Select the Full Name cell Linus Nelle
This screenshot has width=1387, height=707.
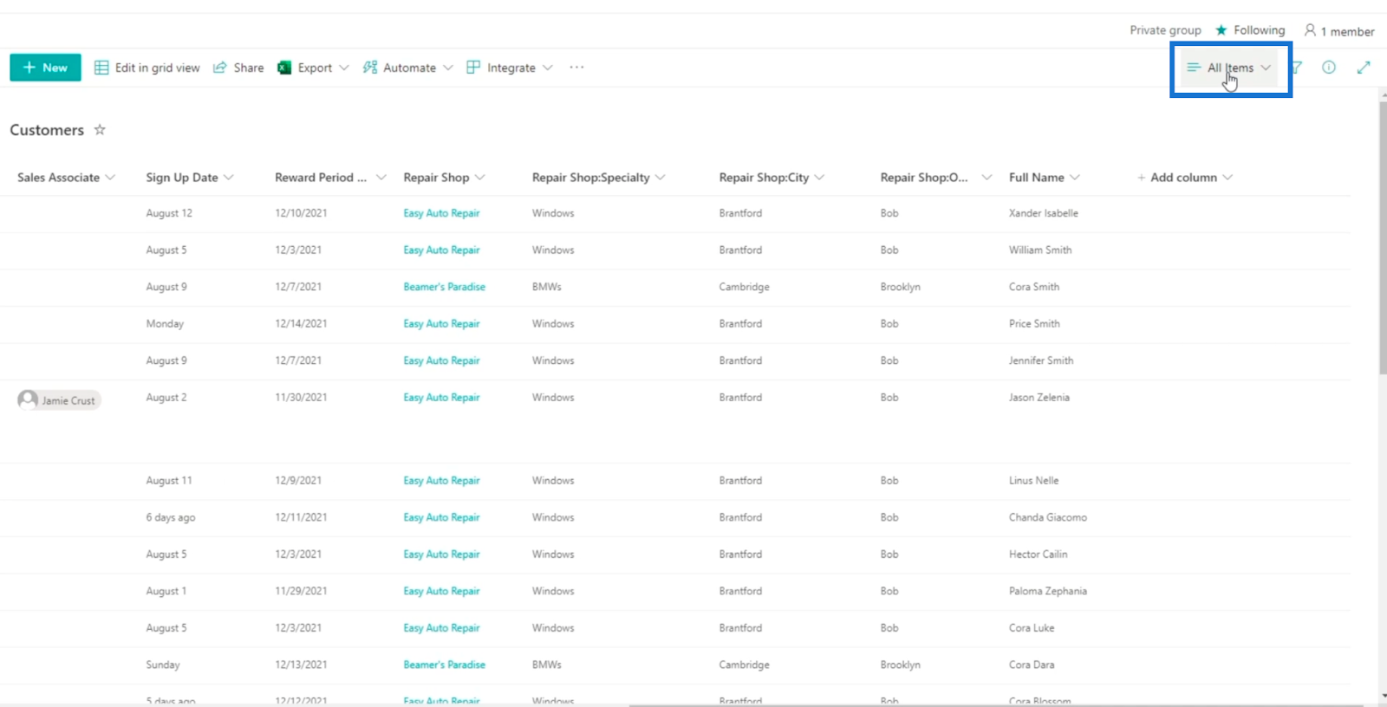pos(1033,481)
